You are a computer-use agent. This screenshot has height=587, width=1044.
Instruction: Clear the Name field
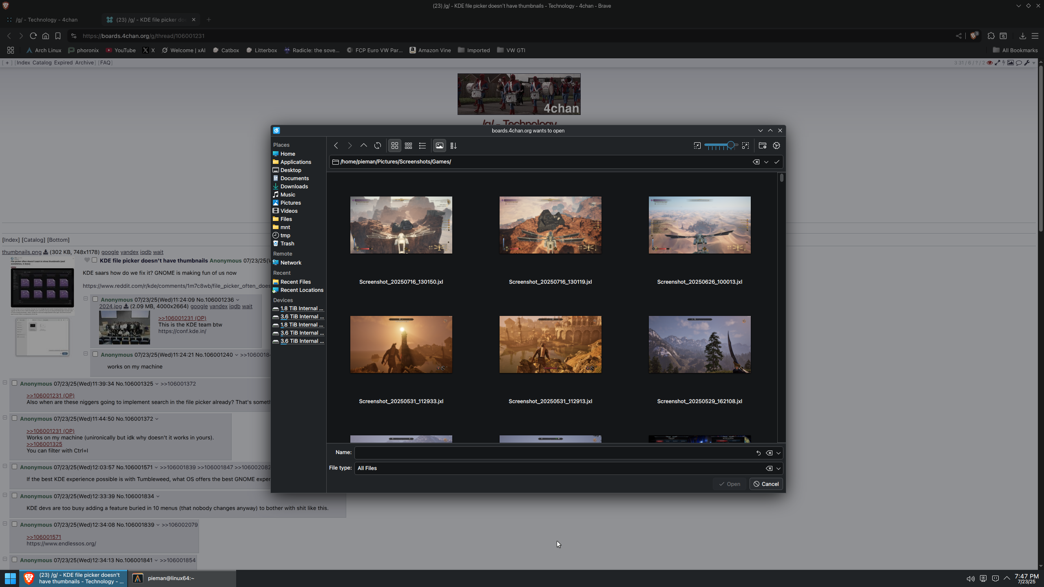769,453
